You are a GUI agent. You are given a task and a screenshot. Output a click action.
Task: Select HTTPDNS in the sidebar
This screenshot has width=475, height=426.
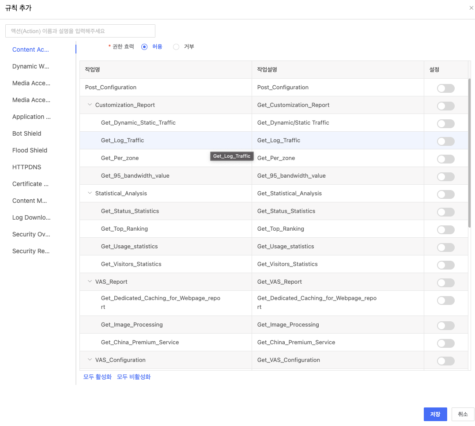pos(26,167)
